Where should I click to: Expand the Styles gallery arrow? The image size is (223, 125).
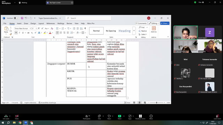[x=134, y=31]
